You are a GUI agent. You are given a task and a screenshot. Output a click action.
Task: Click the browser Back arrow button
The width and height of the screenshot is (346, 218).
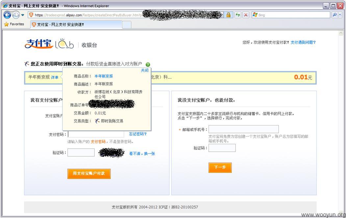[x=7, y=15]
